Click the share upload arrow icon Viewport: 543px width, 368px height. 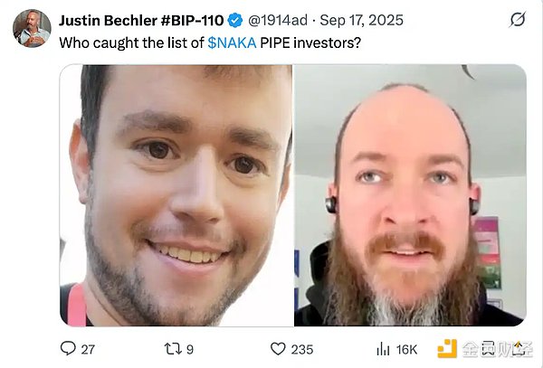519,349
